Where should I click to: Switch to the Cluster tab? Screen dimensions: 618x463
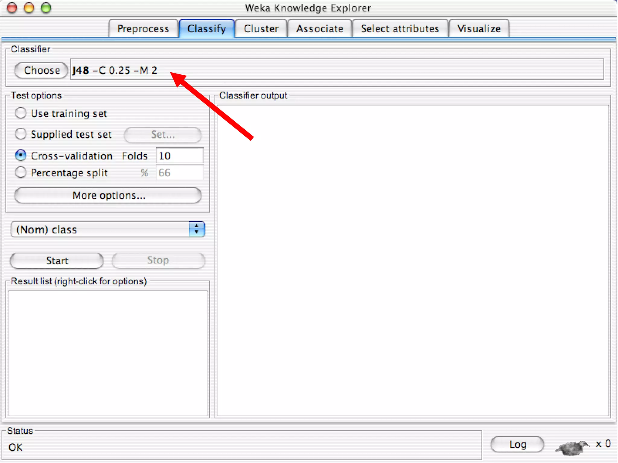(x=261, y=29)
